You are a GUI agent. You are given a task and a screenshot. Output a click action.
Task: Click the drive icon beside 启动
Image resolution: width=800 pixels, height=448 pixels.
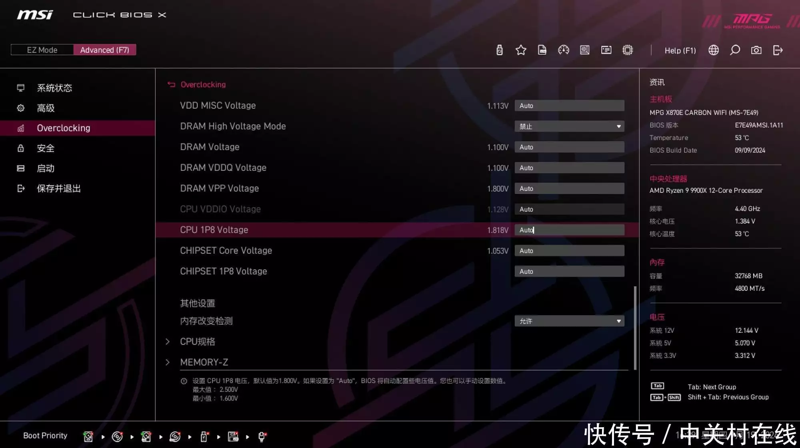(21, 168)
